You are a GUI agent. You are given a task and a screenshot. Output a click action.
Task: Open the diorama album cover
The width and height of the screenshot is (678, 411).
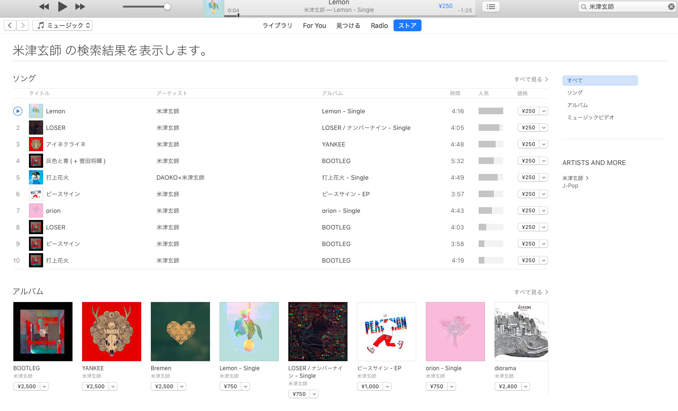pyautogui.click(x=521, y=331)
